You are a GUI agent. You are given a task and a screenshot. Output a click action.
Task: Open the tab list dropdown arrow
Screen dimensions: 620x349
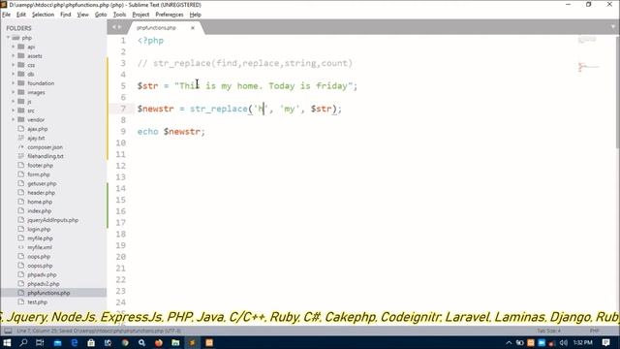click(x=613, y=27)
